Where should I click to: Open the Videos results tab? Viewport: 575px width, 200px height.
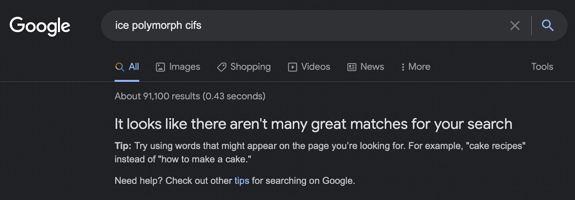point(309,67)
